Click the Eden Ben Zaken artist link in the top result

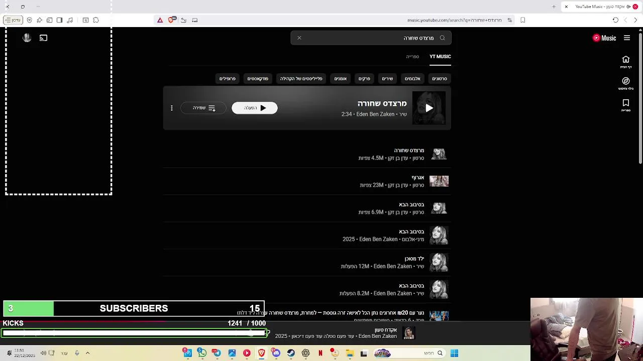[x=375, y=114]
